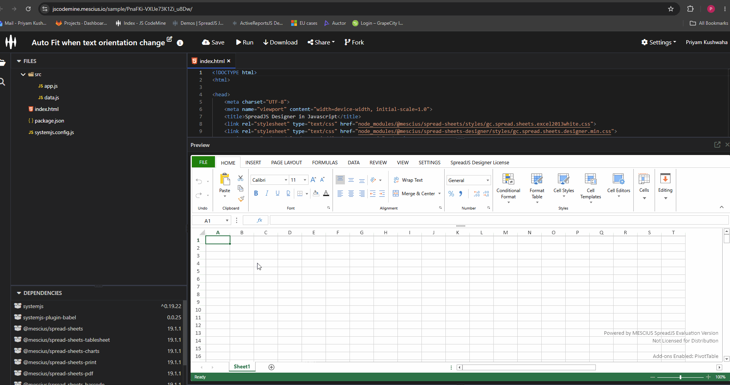Viewport: 730px width, 385px height.
Task: Click the Increase Decimal icon
Action: (x=477, y=194)
